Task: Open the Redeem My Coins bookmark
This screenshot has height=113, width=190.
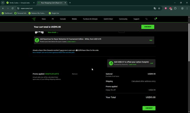Action: (37, 13)
